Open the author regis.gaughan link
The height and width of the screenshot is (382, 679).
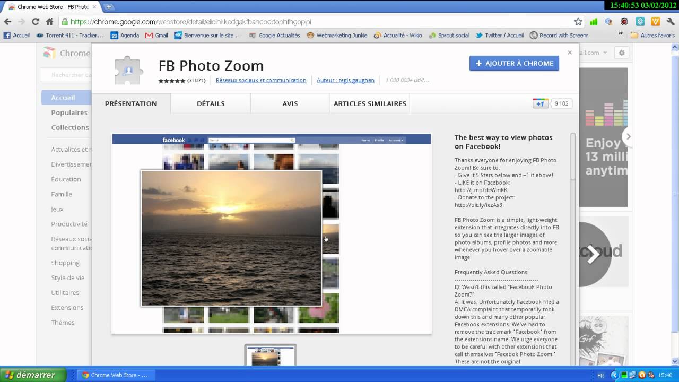[345, 81]
